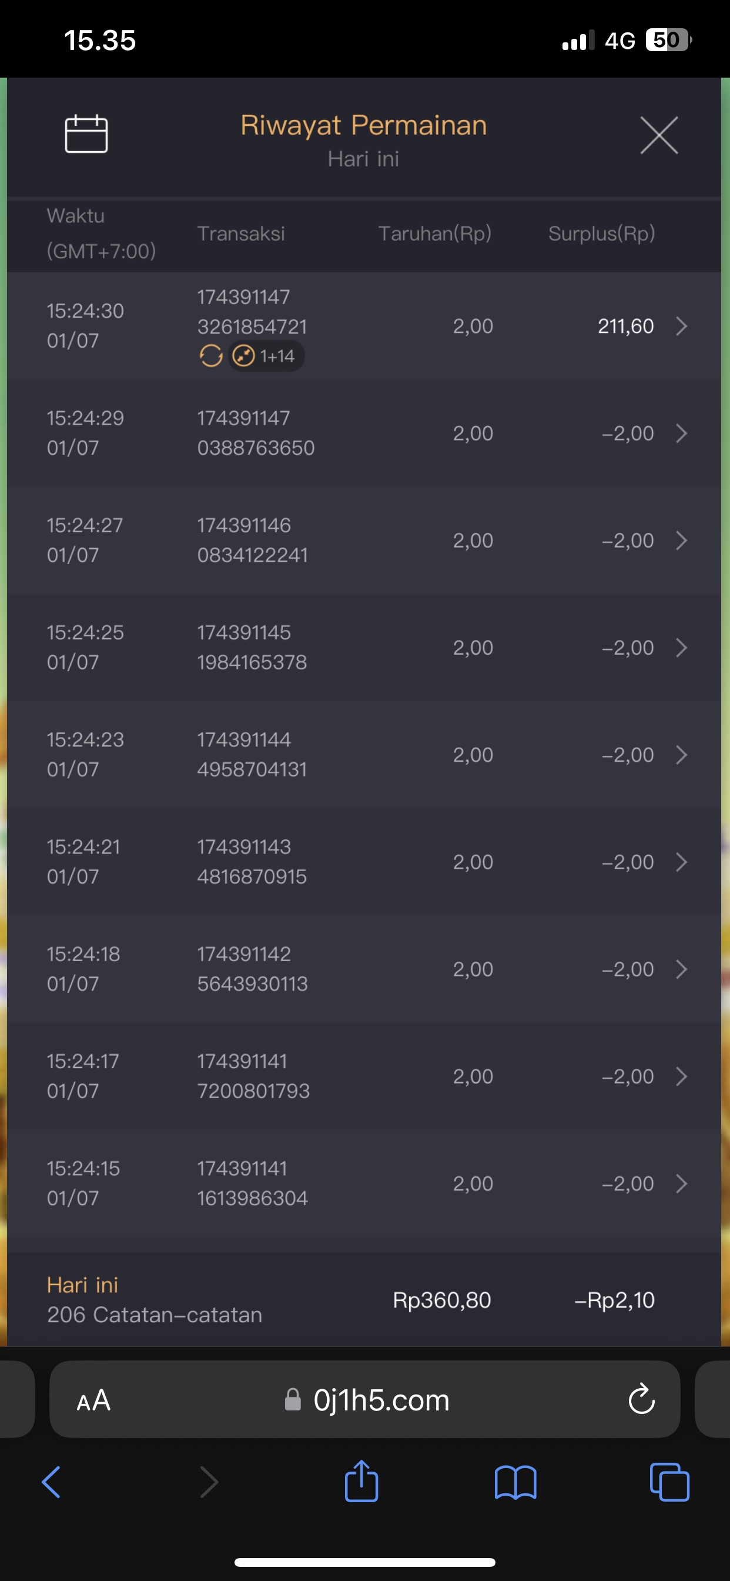Open details chevron for 15:24:27 entry

pyautogui.click(x=681, y=541)
